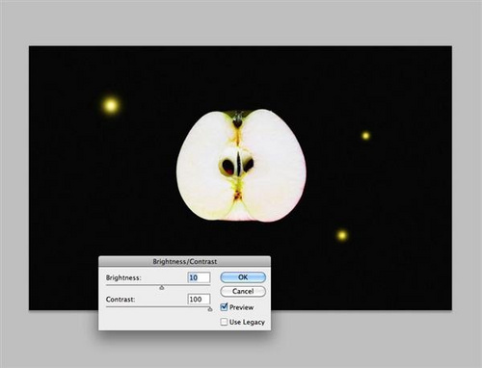The height and width of the screenshot is (368, 482).
Task: Toggle the Preview checkbox
Action: pos(225,307)
